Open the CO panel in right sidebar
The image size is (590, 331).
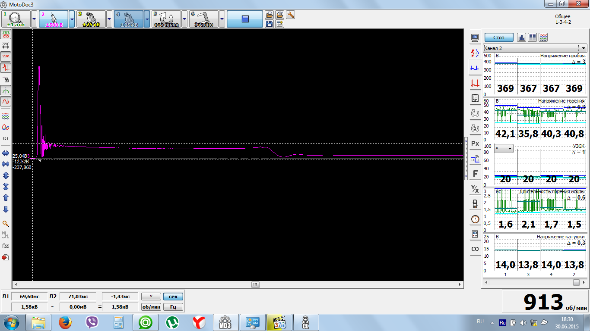(475, 249)
